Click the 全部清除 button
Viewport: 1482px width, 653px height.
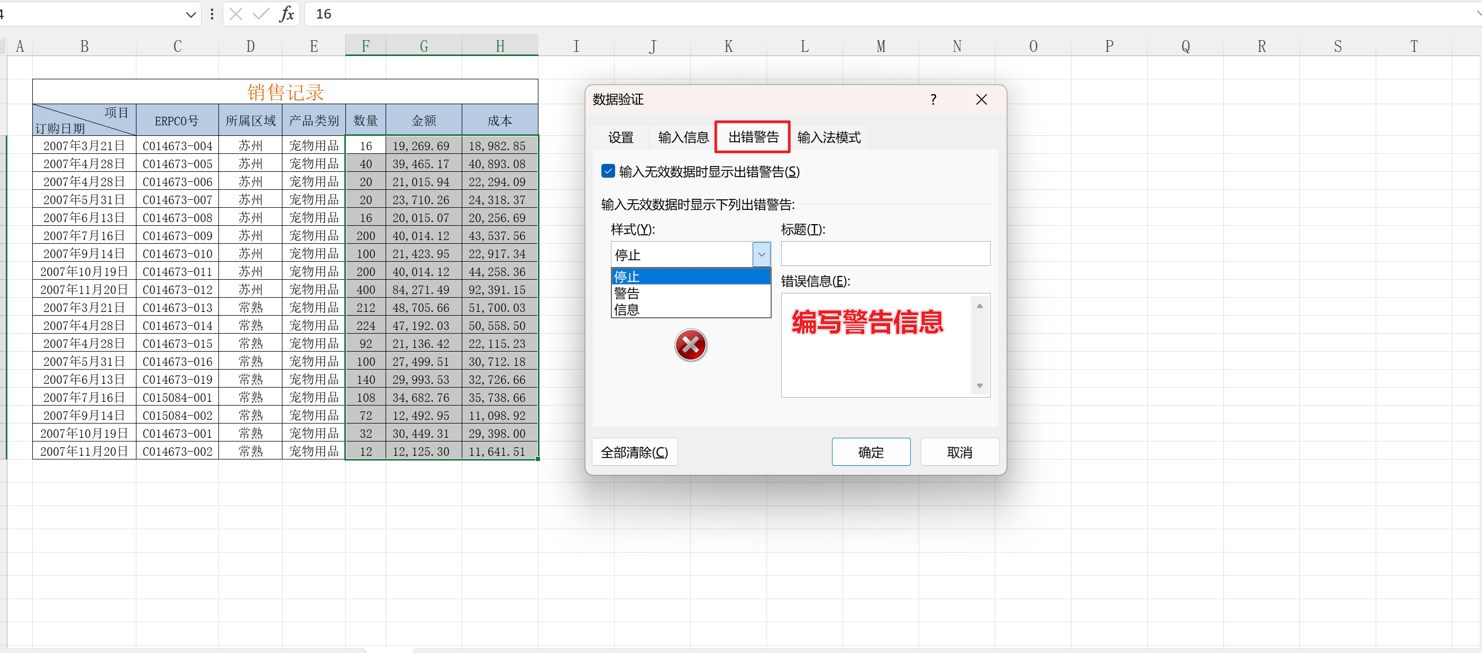pyautogui.click(x=635, y=452)
